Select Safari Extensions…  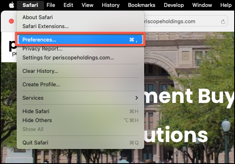[80, 26]
